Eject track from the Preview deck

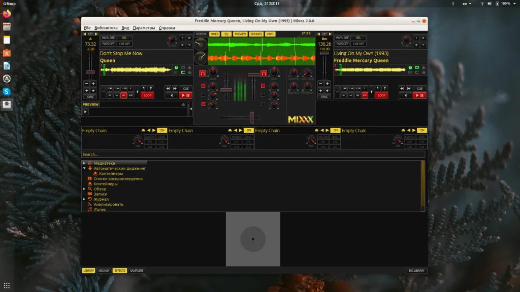183,104
